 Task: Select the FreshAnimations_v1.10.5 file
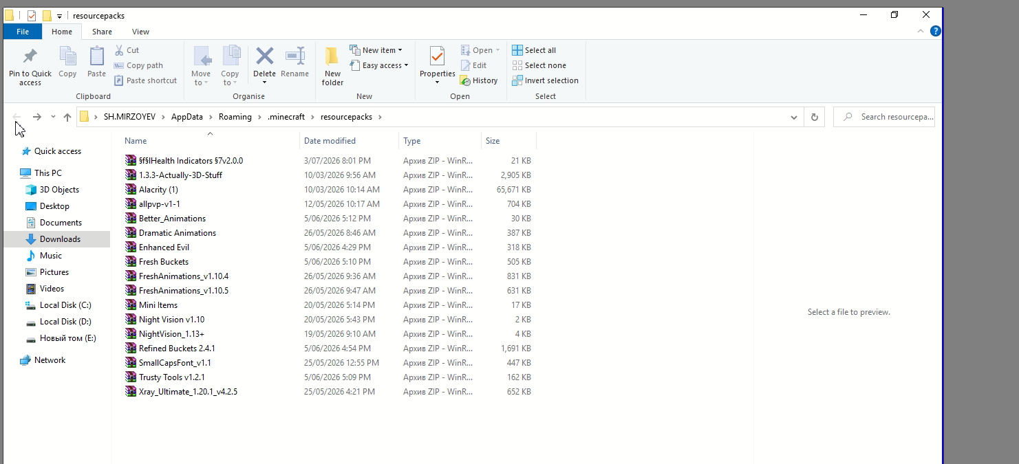tap(184, 291)
